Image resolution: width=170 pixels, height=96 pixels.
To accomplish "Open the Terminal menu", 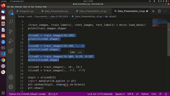I will pyautogui.click(x=39, y=7).
